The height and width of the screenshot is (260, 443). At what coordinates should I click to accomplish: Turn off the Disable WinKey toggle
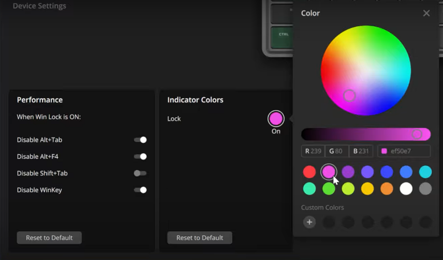(140, 190)
